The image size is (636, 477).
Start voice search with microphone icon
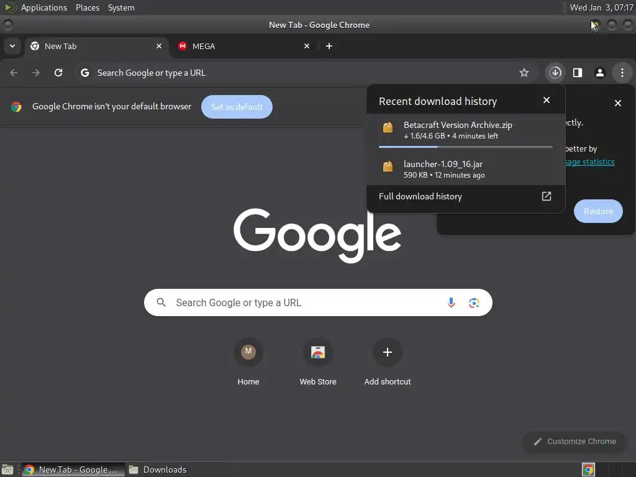[451, 302]
